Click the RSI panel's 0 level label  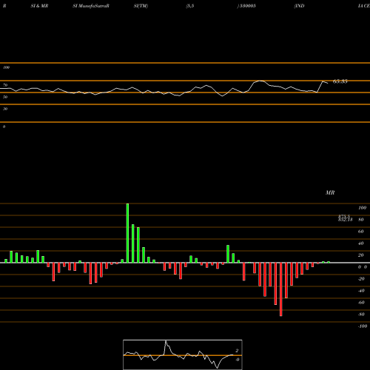click(4, 127)
